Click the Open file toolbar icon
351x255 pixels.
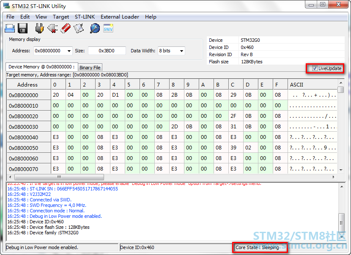tap(10, 28)
